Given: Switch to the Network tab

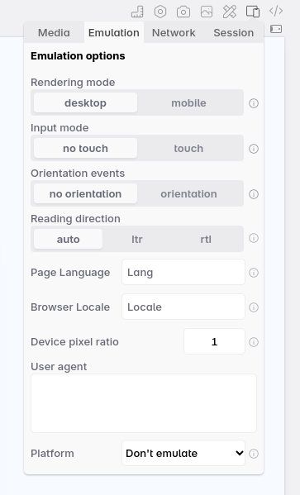Looking at the screenshot, I should (174, 32).
